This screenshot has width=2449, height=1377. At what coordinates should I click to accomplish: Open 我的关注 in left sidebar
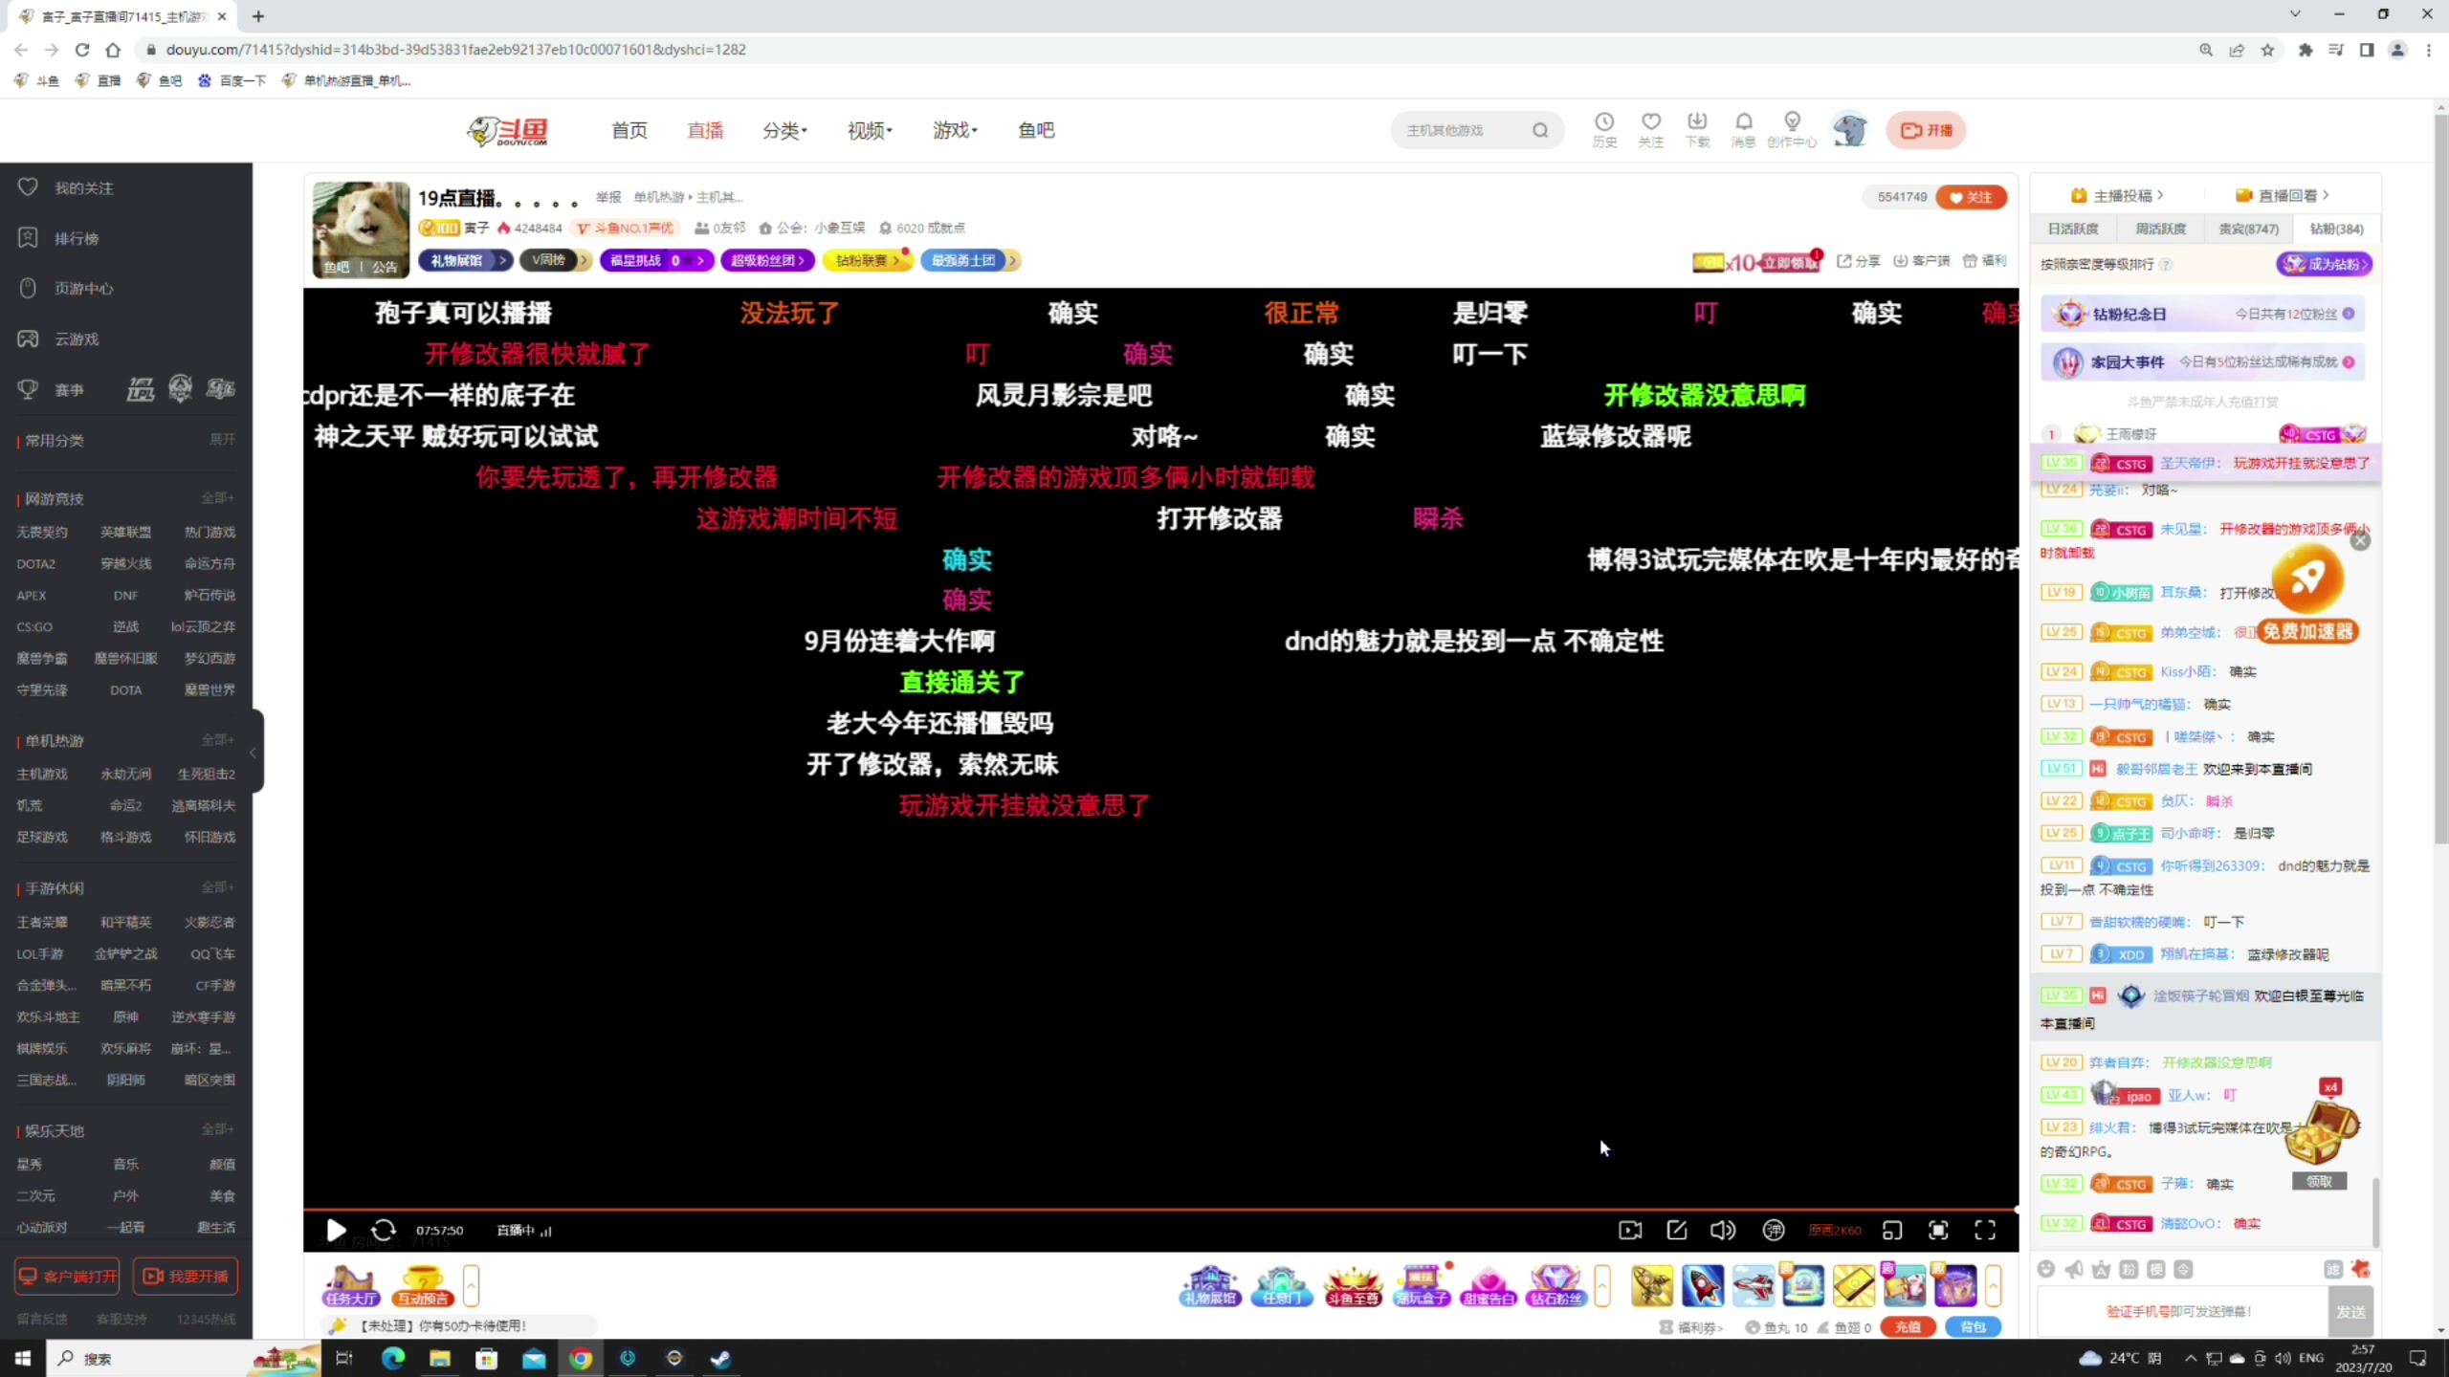pos(83,188)
